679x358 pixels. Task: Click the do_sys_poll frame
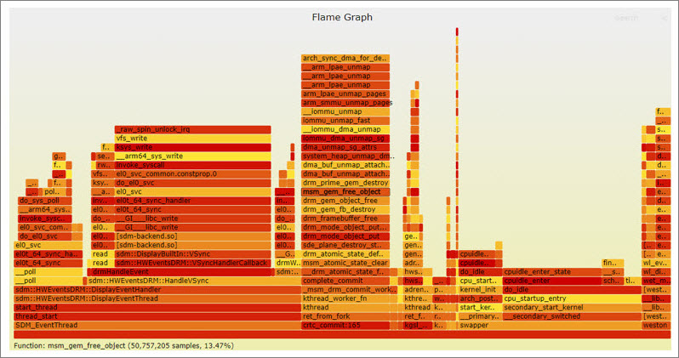tap(45, 201)
